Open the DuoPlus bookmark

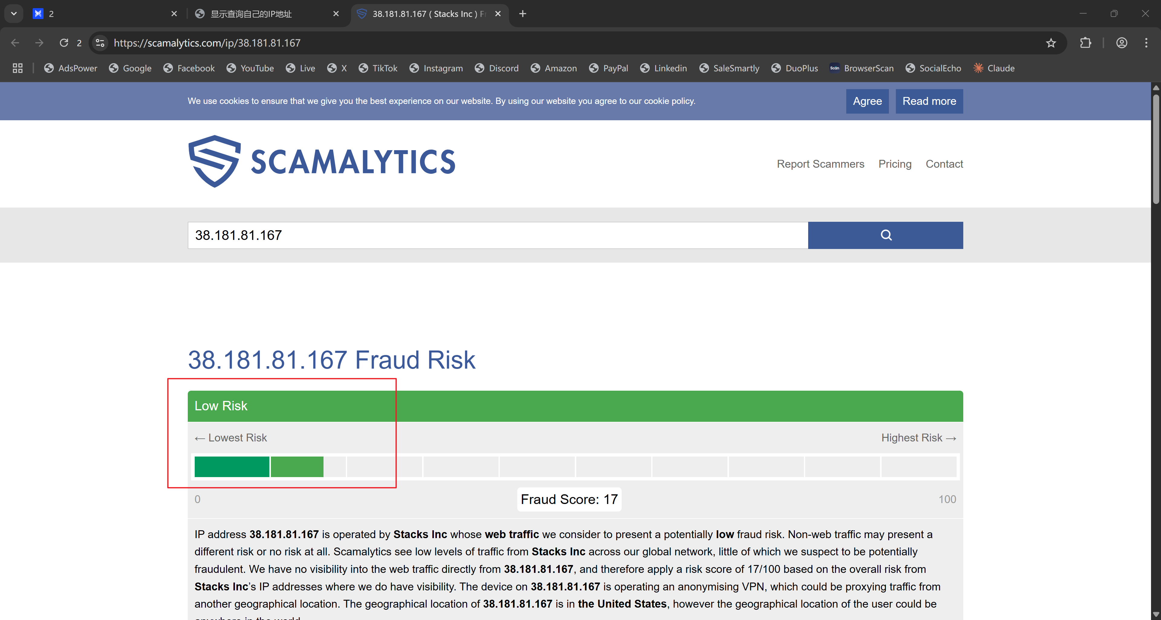point(795,68)
